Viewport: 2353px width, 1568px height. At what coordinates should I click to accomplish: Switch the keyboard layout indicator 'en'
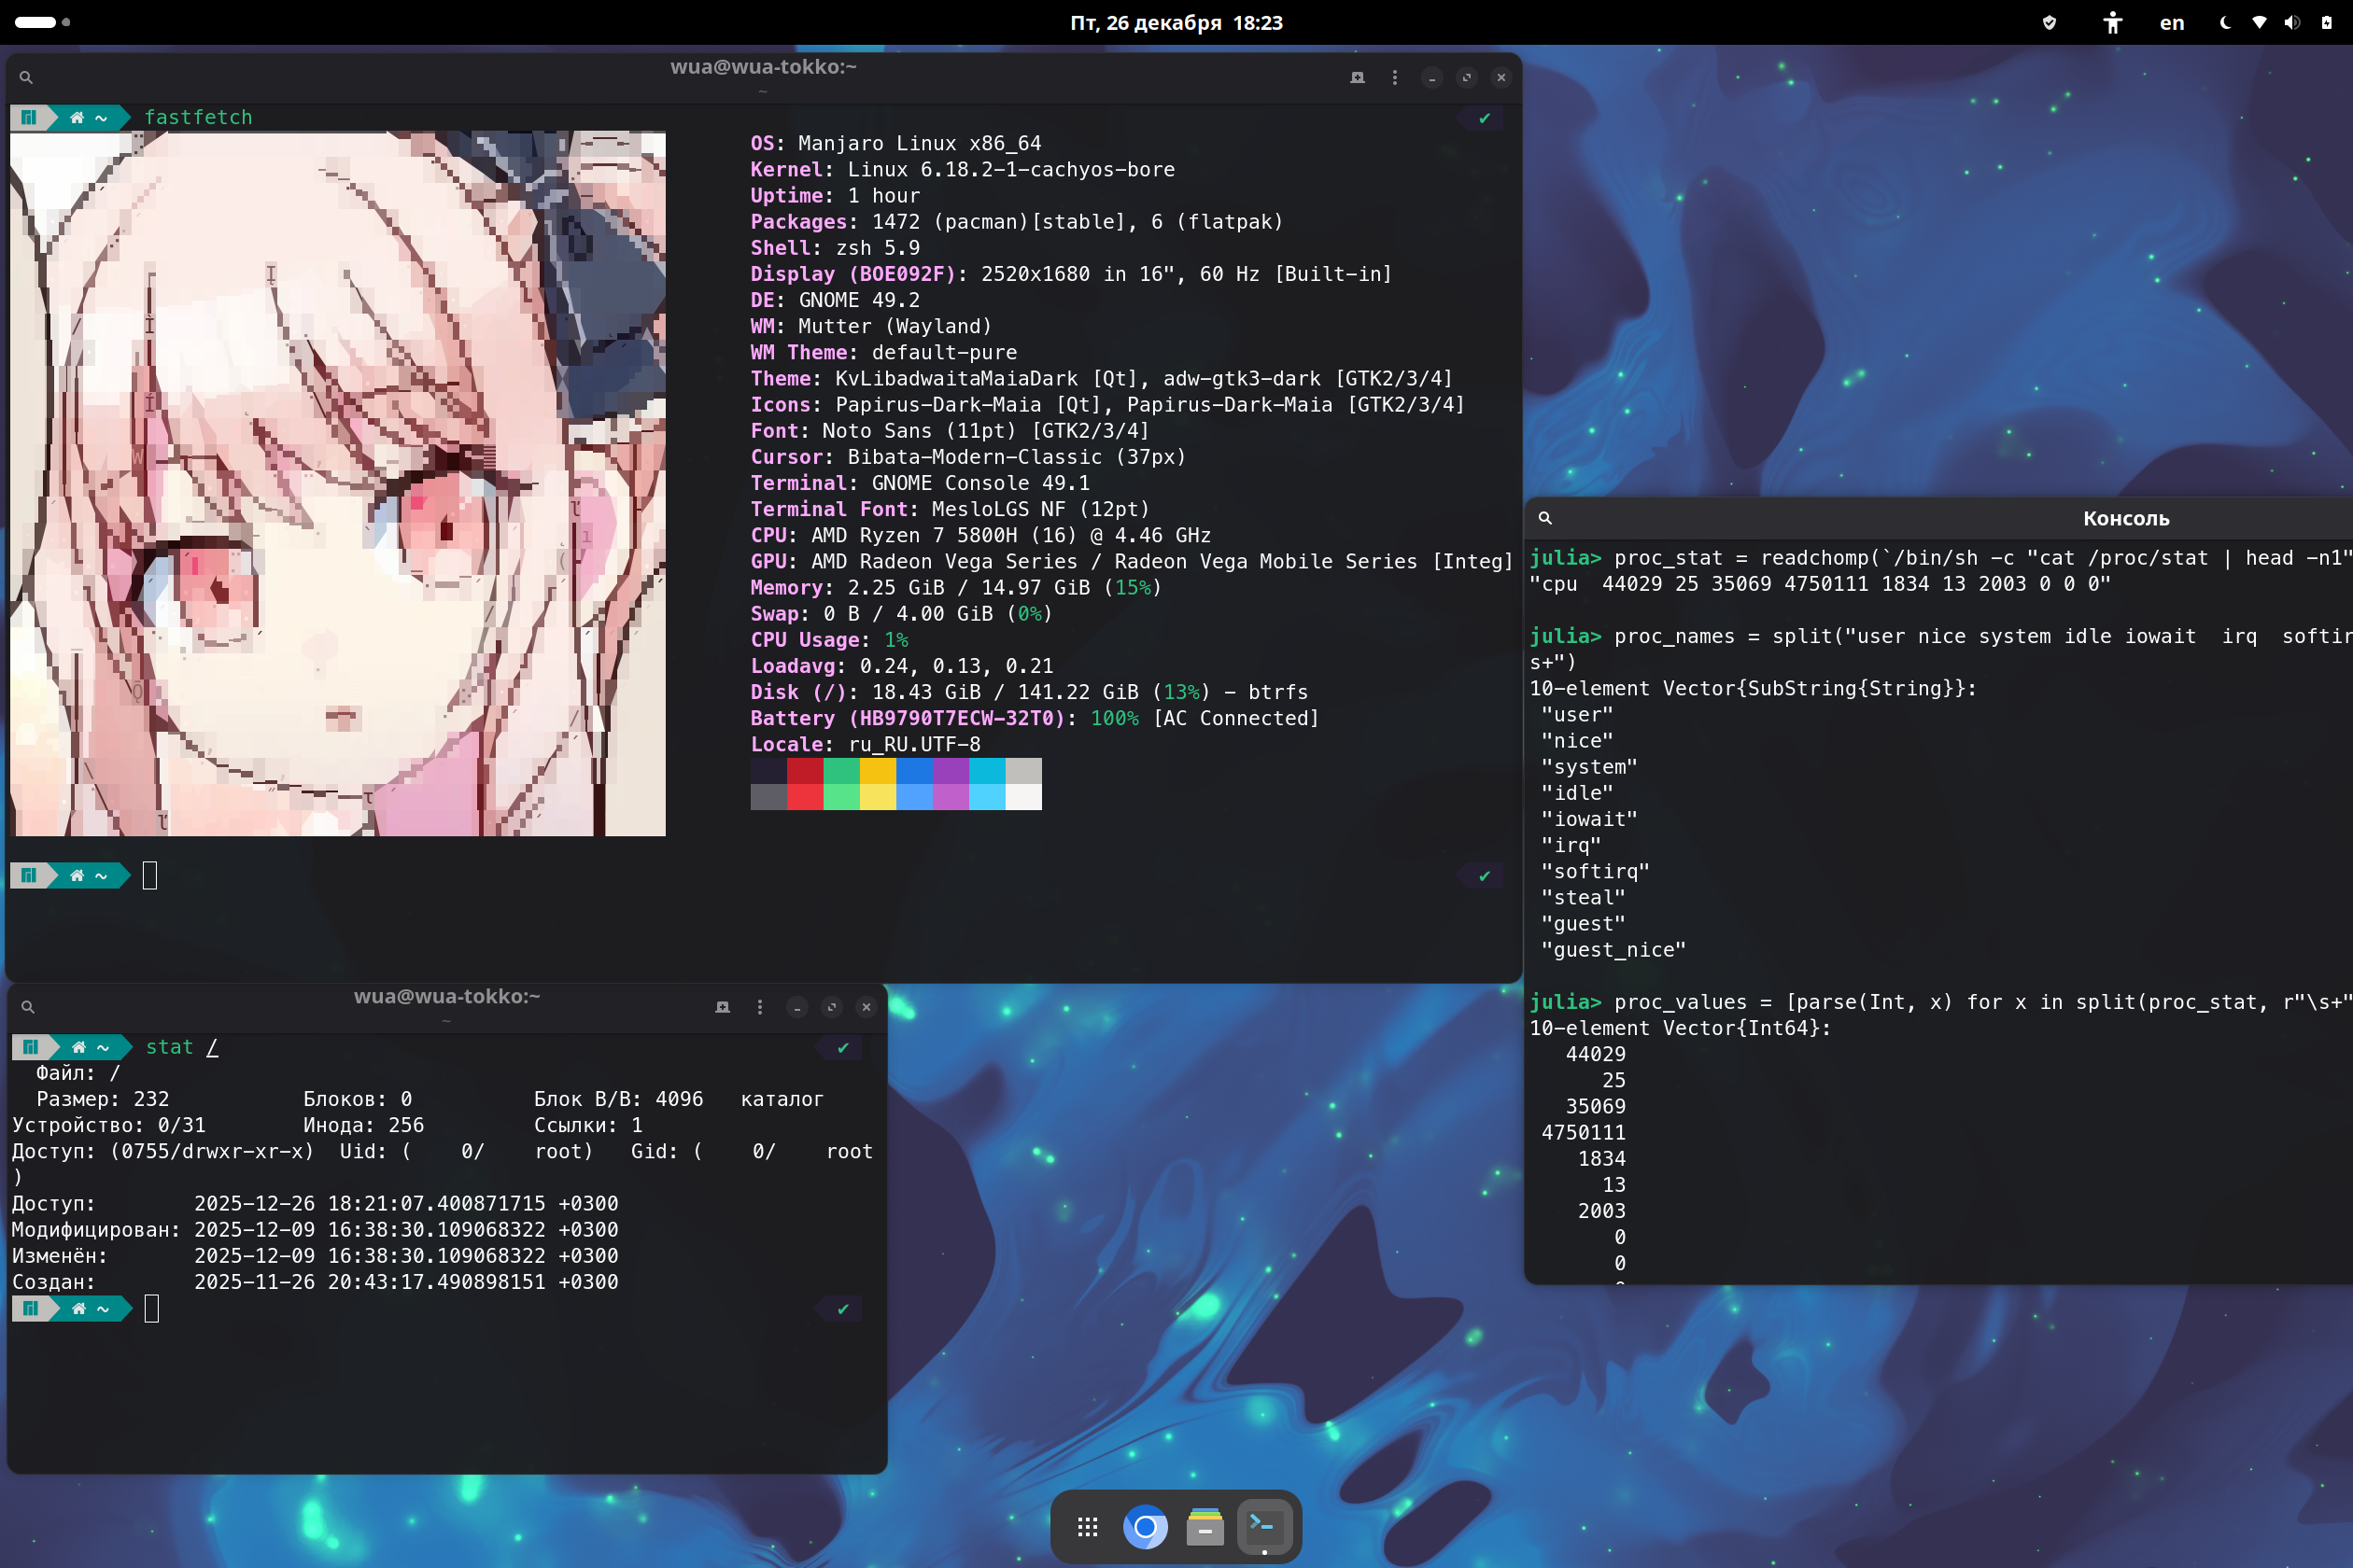2171,22
